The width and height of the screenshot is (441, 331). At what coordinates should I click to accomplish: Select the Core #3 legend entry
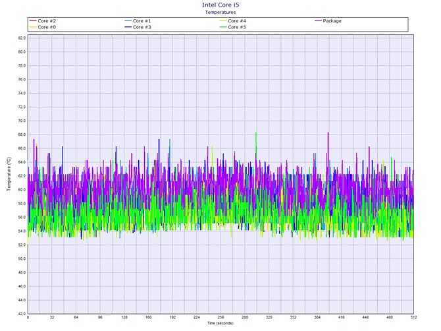click(138, 27)
